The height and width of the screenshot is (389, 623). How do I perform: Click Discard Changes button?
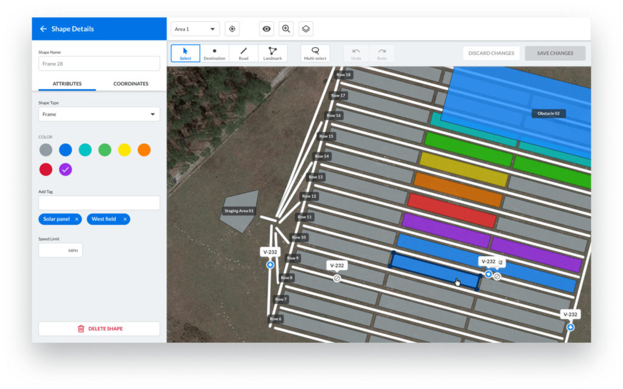click(491, 53)
